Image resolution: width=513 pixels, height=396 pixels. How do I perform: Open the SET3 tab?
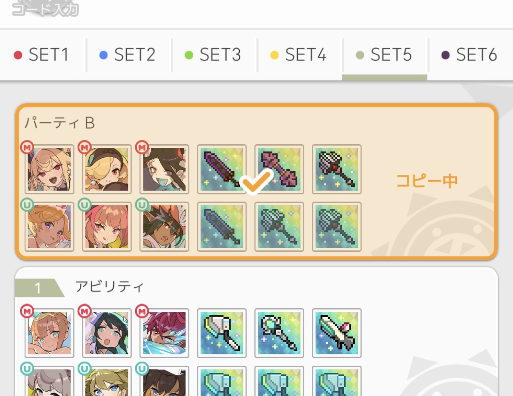tap(214, 55)
